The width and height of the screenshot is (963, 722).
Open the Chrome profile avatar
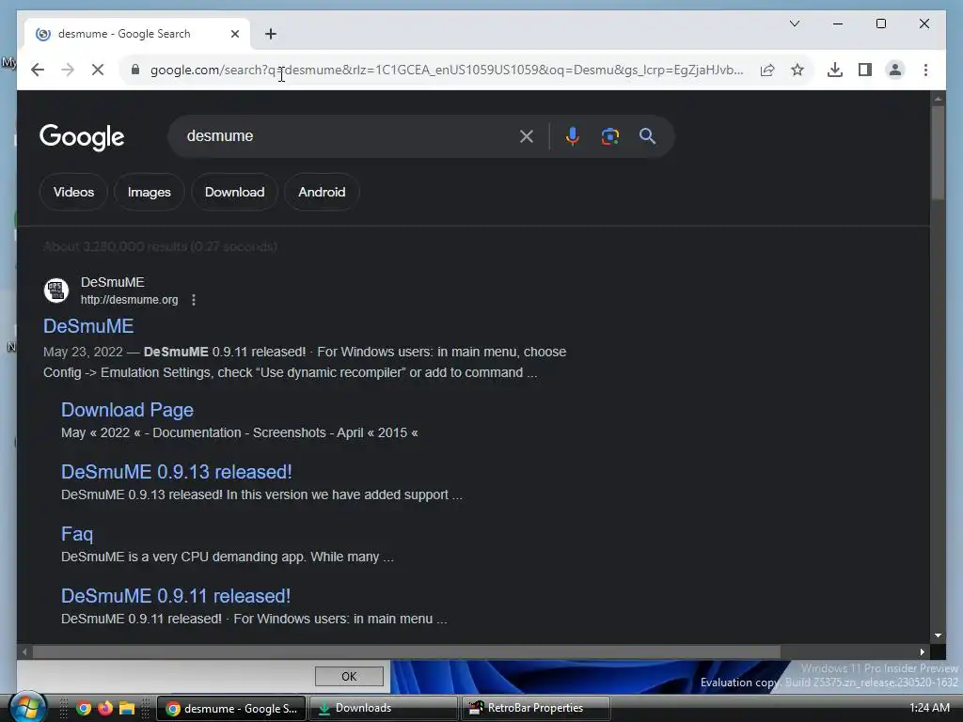pos(895,70)
